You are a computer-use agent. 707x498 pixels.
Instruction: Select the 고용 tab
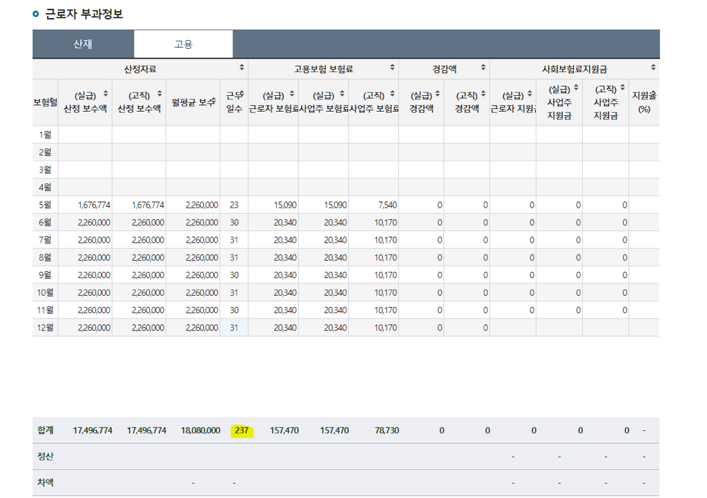[x=183, y=44]
